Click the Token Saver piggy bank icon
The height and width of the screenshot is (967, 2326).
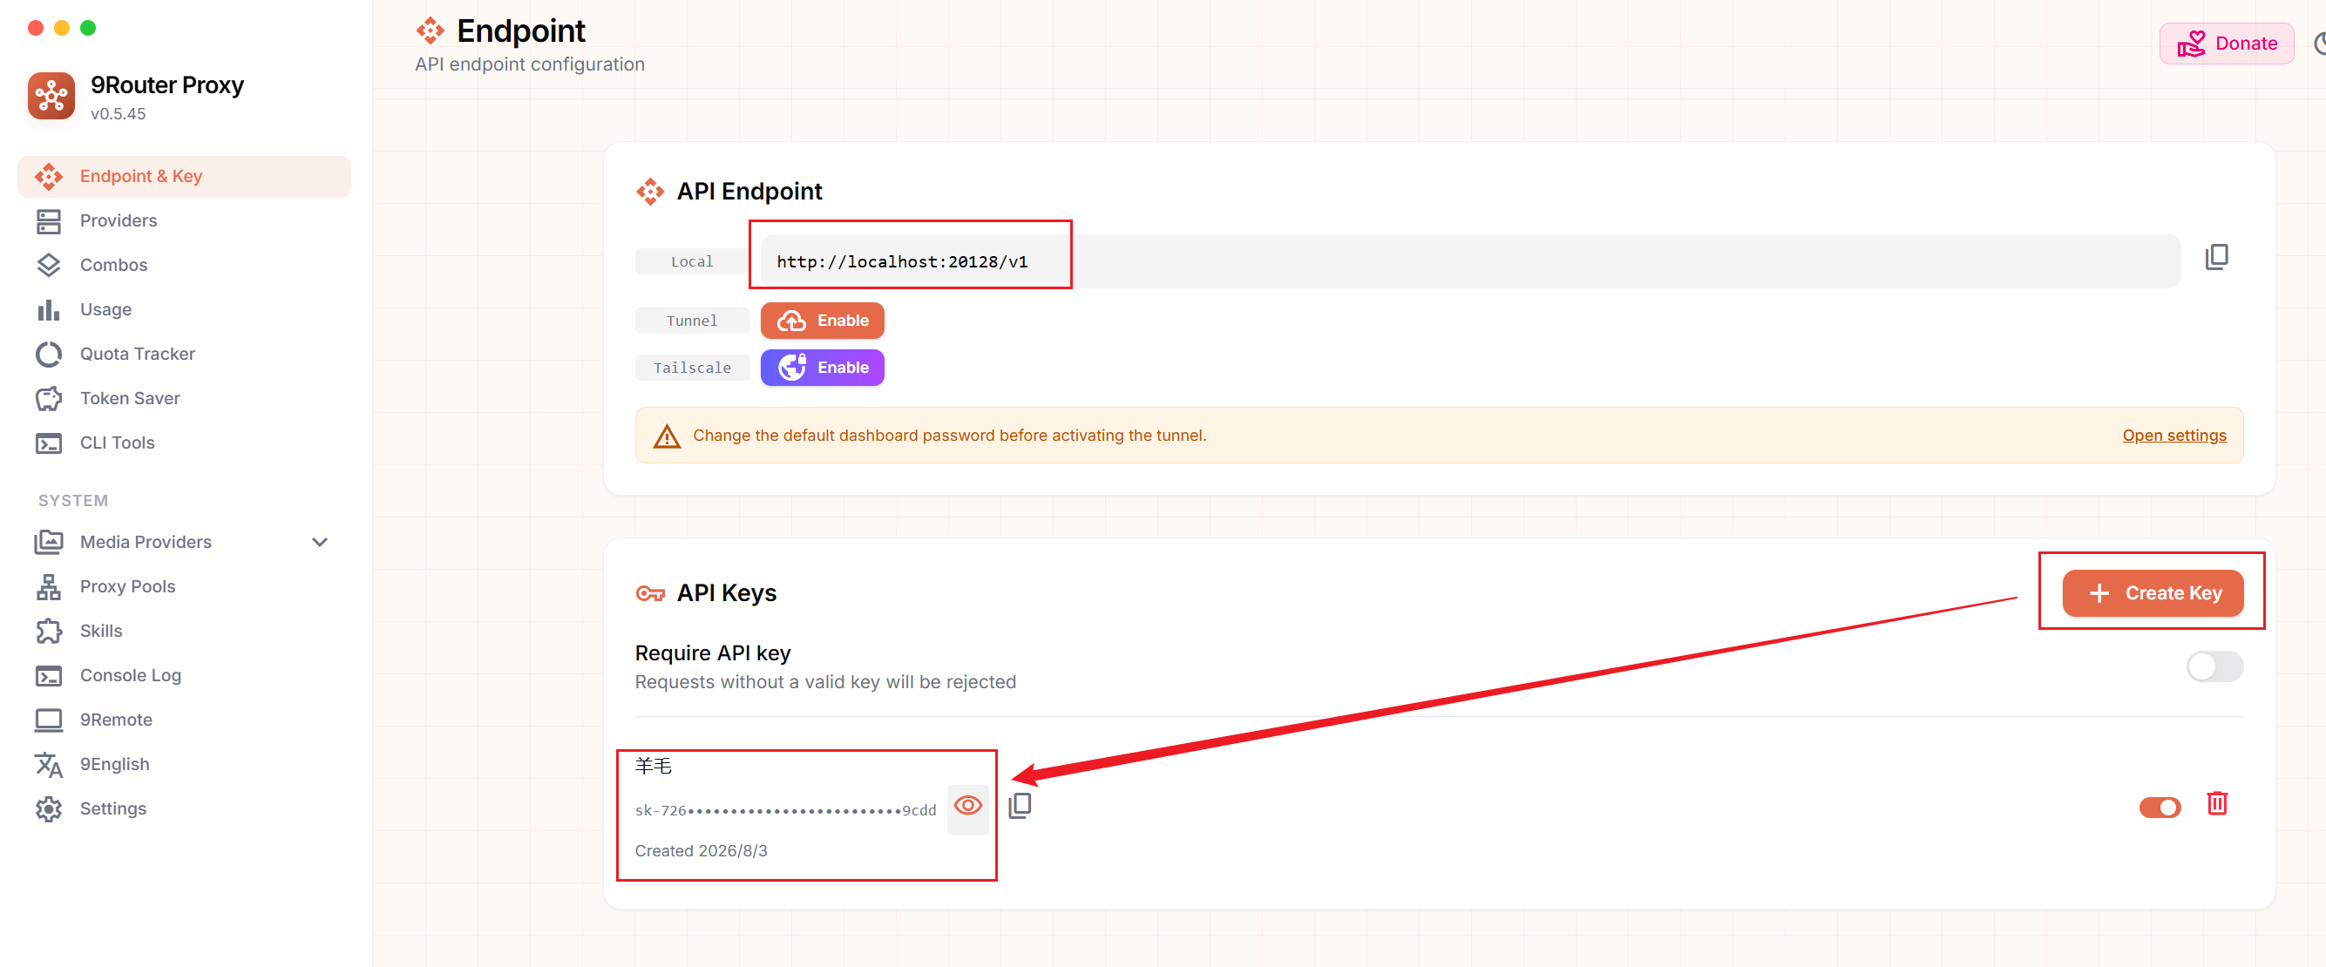coord(49,398)
